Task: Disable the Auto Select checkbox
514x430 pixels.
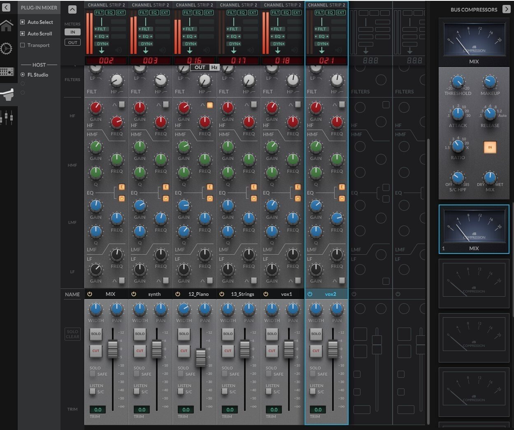Action: 23,22
